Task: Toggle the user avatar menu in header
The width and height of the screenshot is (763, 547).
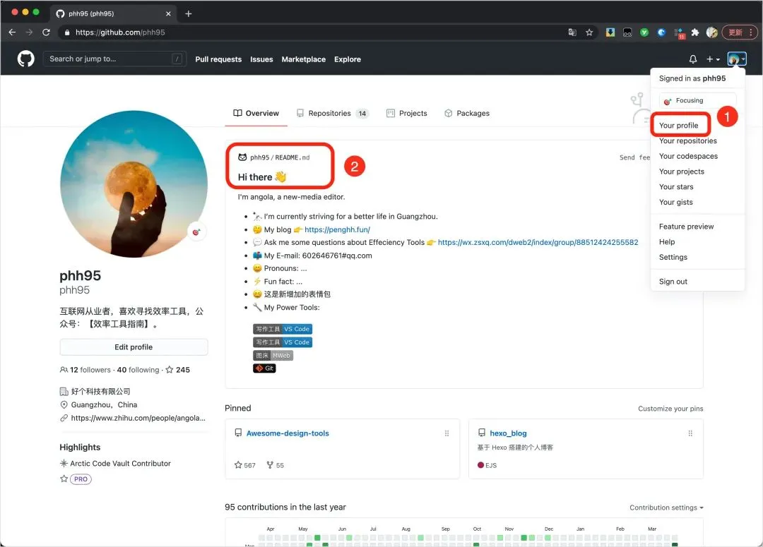Action: pos(736,59)
